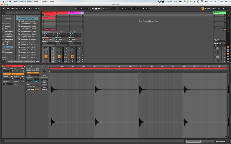
Task: Open Preserve Transients dropdown
Action: tap(32, 79)
